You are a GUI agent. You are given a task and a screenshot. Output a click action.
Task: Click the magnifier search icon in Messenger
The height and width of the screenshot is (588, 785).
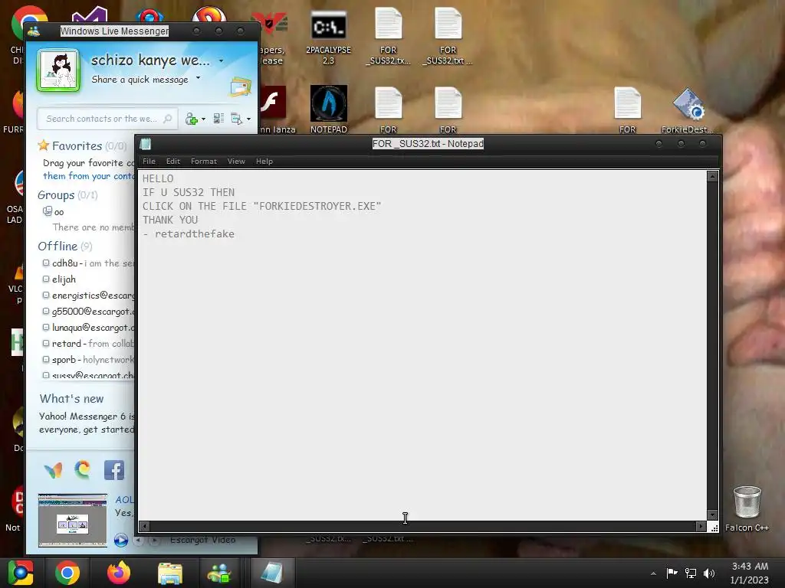pyautogui.click(x=168, y=119)
